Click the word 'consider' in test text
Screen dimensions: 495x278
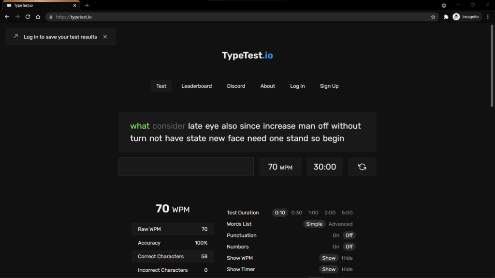click(x=169, y=126)
